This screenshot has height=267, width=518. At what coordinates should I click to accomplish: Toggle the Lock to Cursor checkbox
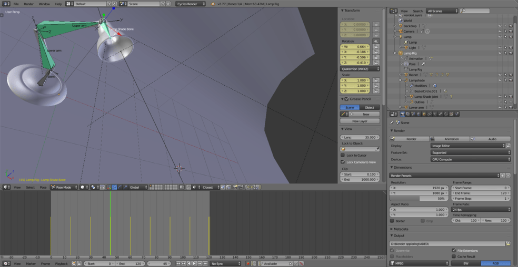point(343,155)
